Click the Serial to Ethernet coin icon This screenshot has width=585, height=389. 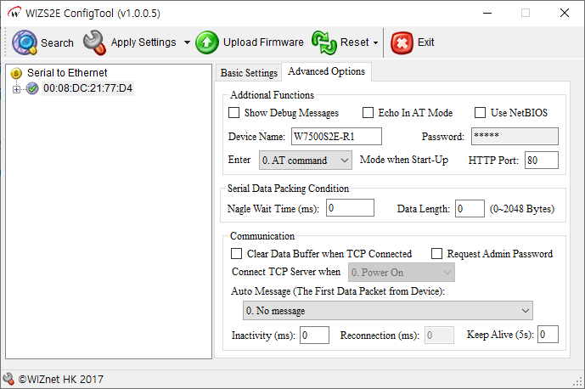tap(16, 73)
